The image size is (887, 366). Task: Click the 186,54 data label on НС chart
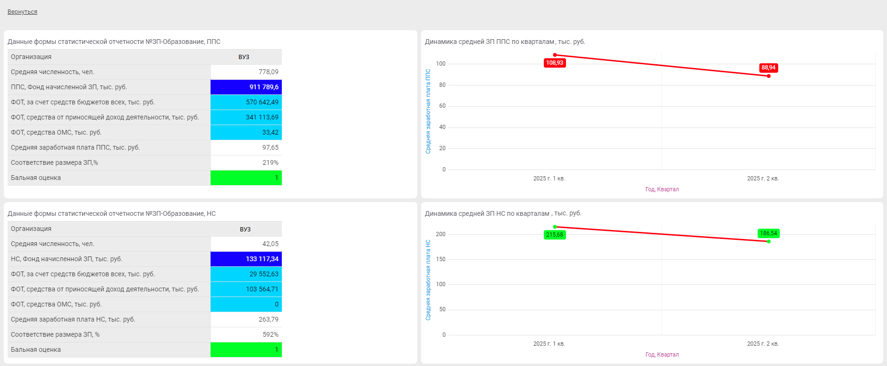click(768, 233)
